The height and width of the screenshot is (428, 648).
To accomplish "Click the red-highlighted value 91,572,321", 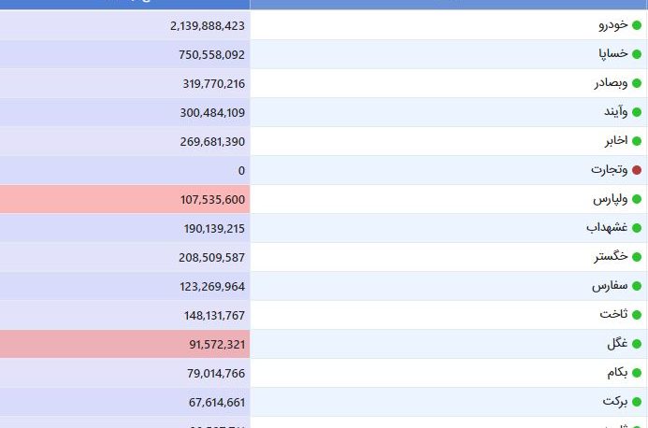I will pyautogui.click(x=217, y=344).
